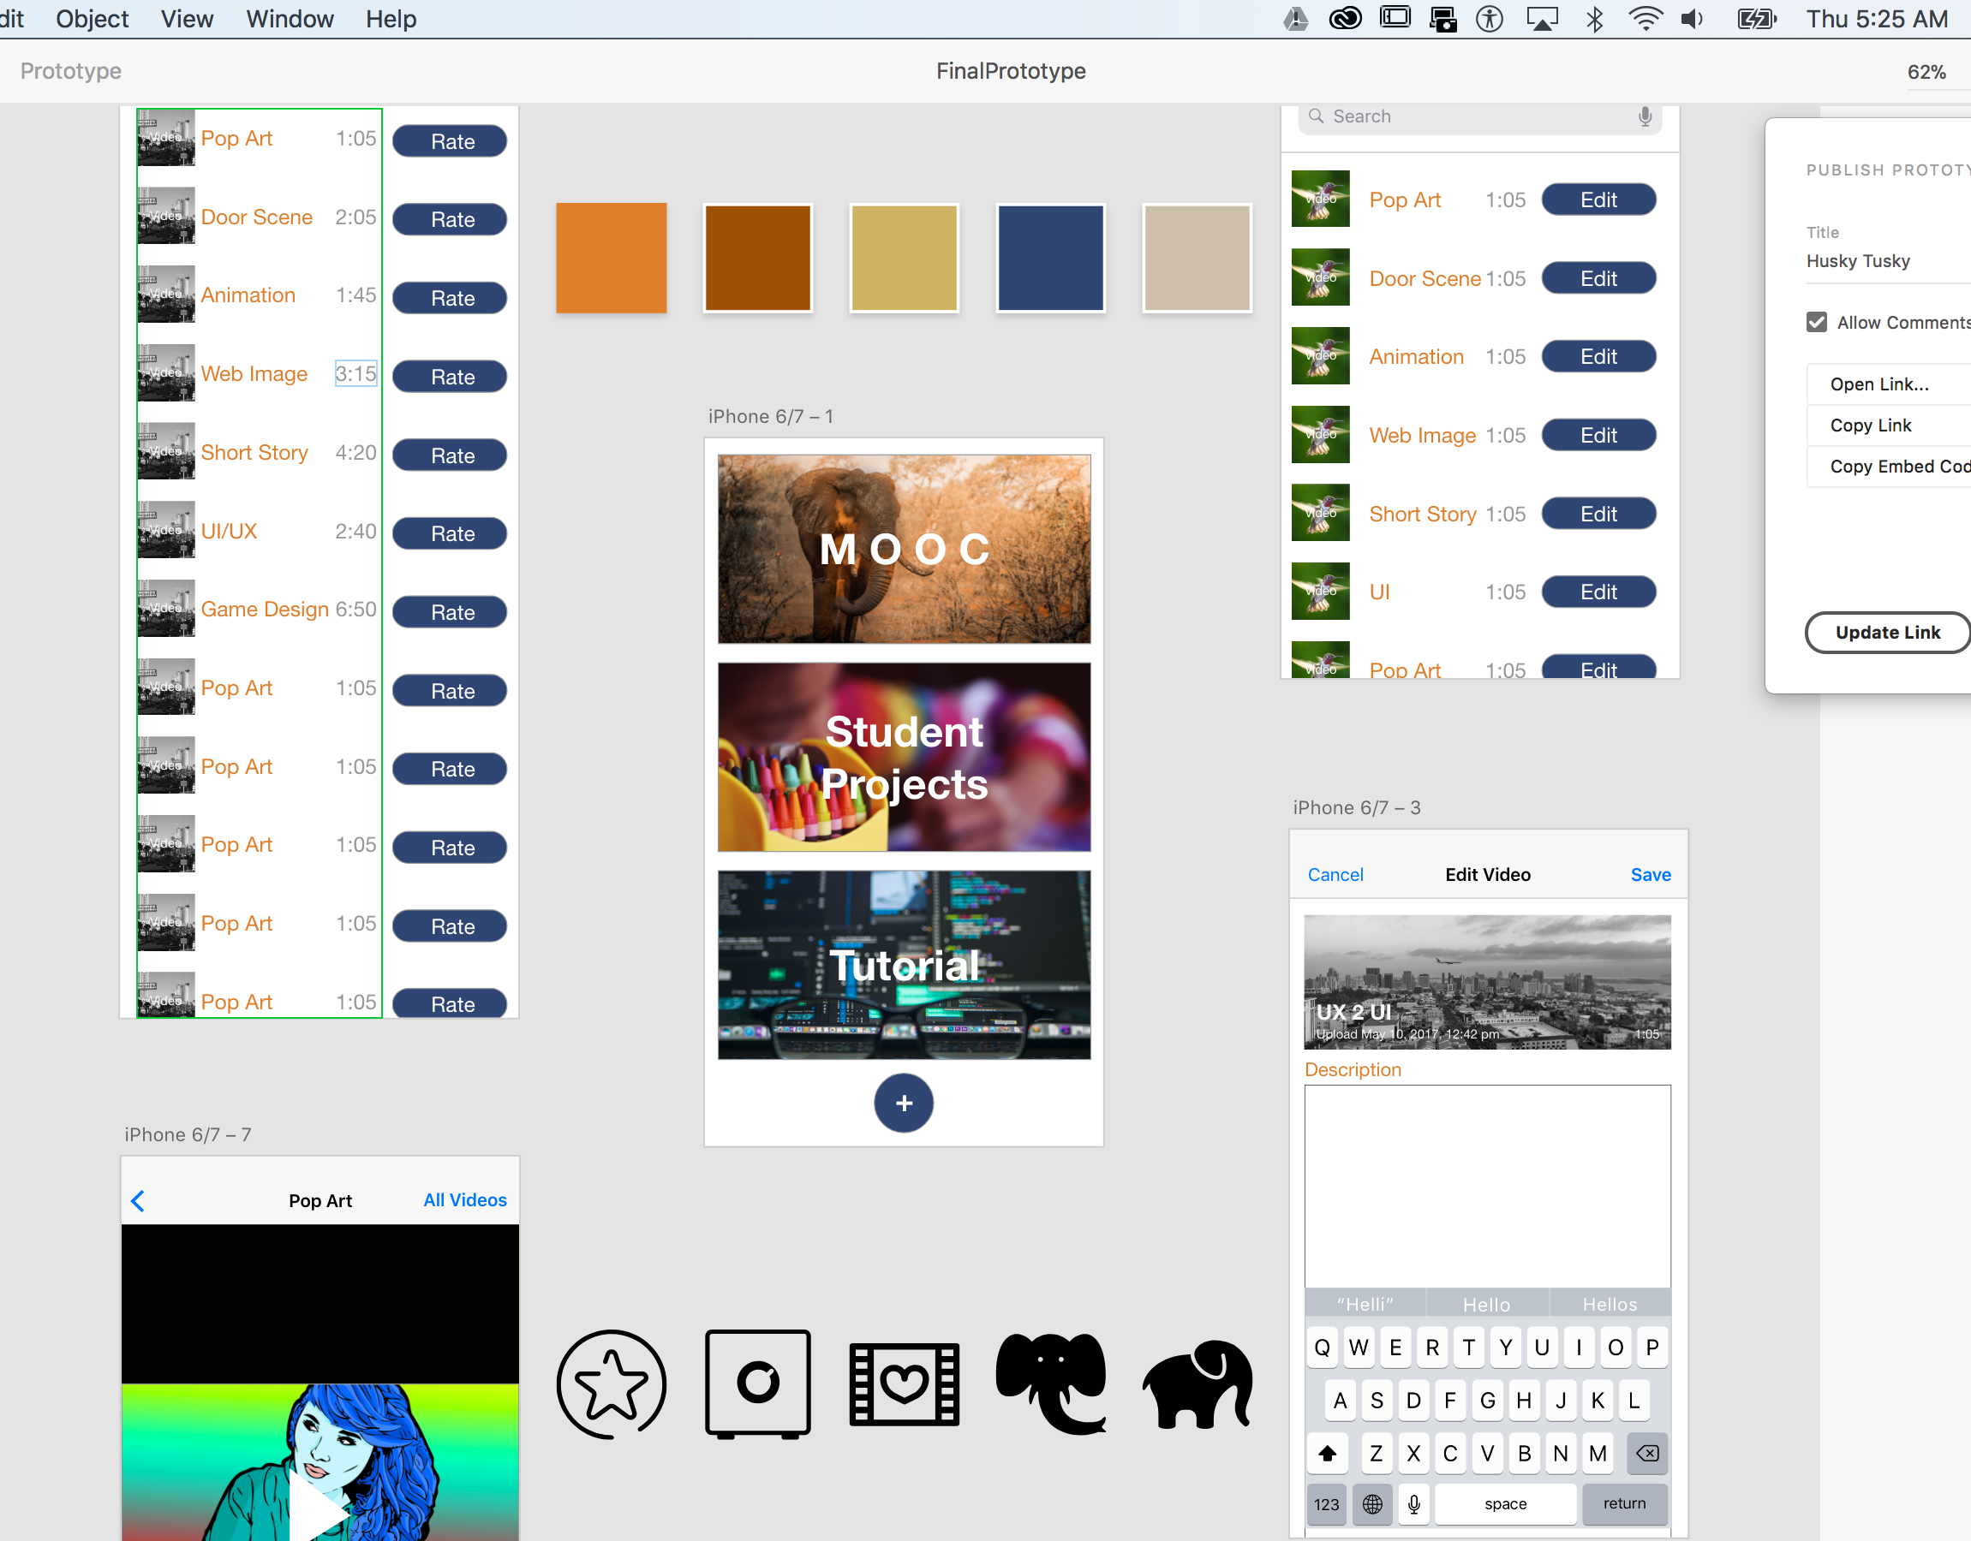Image resolution: width=1971 pixels, height=1541 pixels.
Task: Select the Student Projects thumbnail
Action: pos(904,757)
